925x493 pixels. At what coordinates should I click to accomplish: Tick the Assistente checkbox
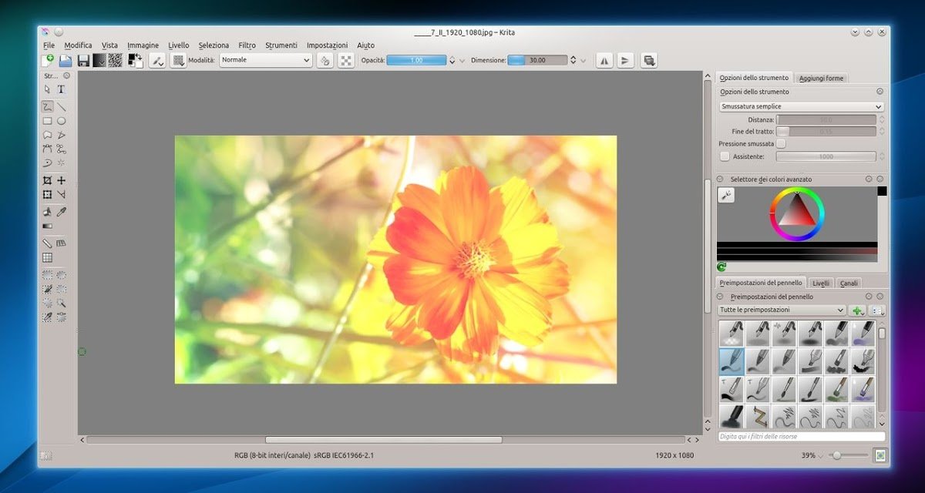(x=724, y=156)
